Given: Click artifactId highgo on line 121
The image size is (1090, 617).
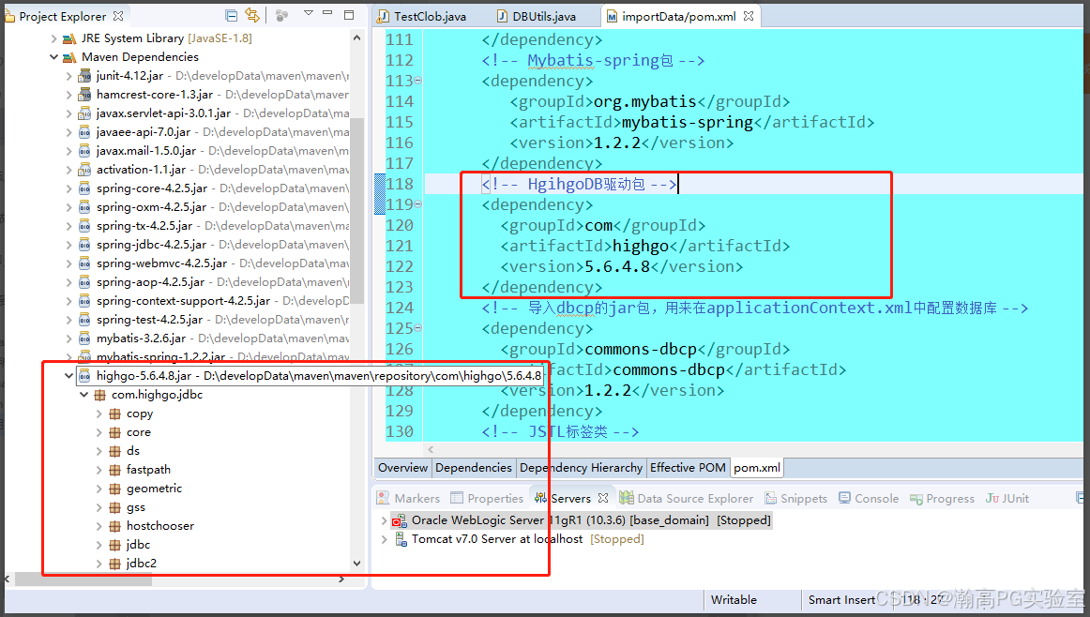Looking at the screenshot, I should click(x=641, y=246).
